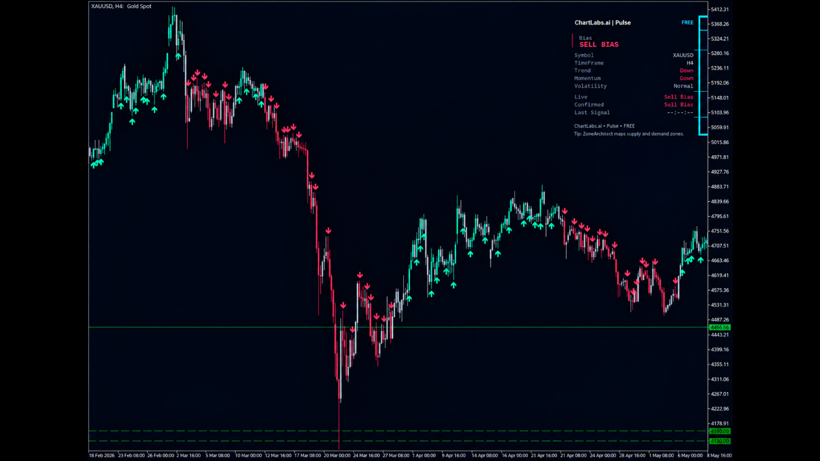Click the 5368.26 price axis label
820x461 pixels.
(x=720, y=24)
